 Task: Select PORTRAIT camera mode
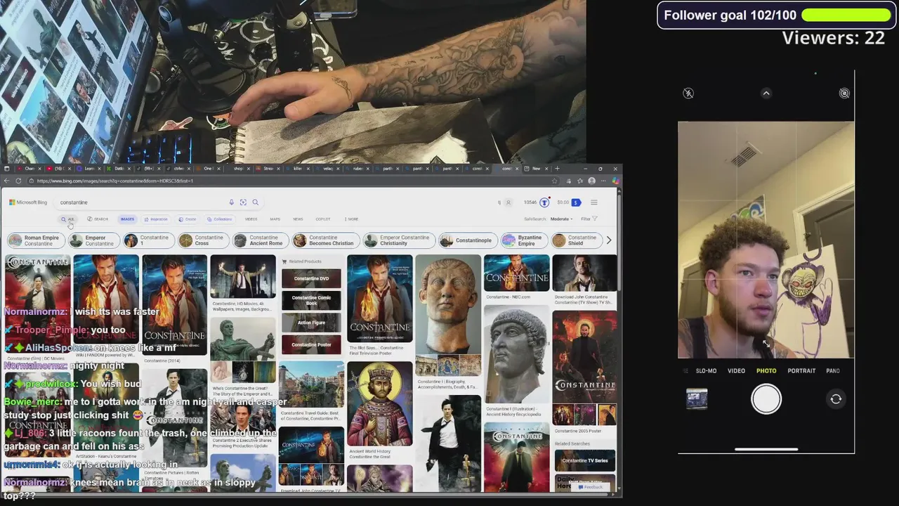tap(801, 371)
